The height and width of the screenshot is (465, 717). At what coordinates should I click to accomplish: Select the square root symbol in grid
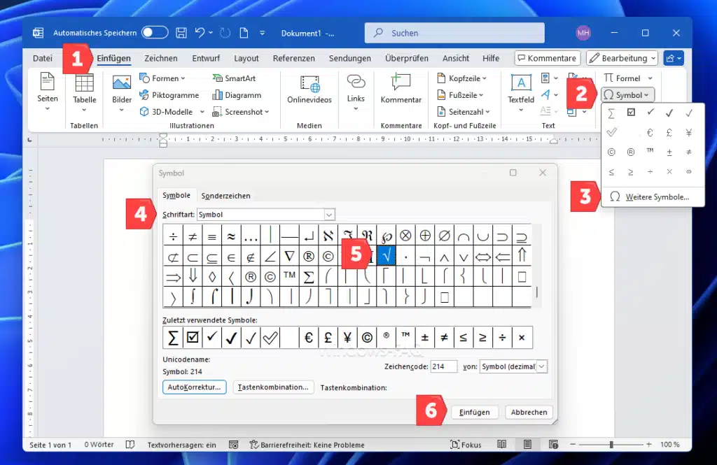[x=387, y=256]
